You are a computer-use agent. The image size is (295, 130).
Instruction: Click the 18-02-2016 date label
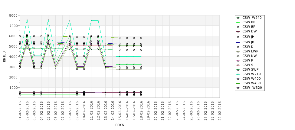pyautogui.click(x=141, y=111)
